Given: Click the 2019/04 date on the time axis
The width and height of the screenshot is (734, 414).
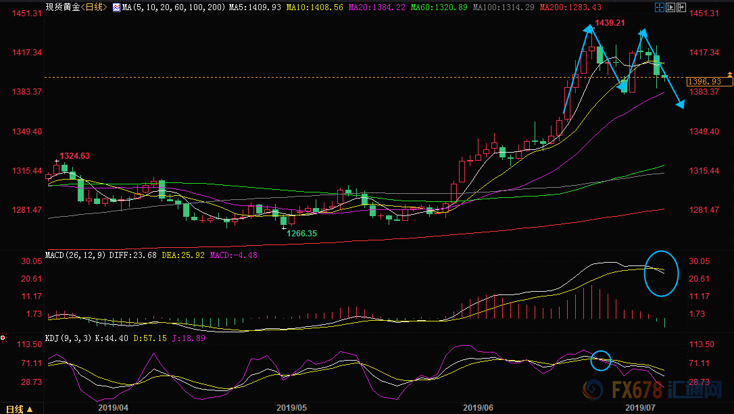Looking at the screenshot, I should 114,408.
